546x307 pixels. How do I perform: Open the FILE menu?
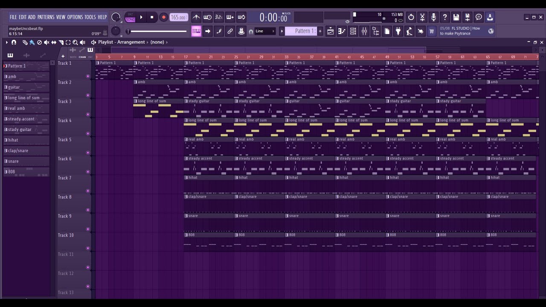pos(13,17)
